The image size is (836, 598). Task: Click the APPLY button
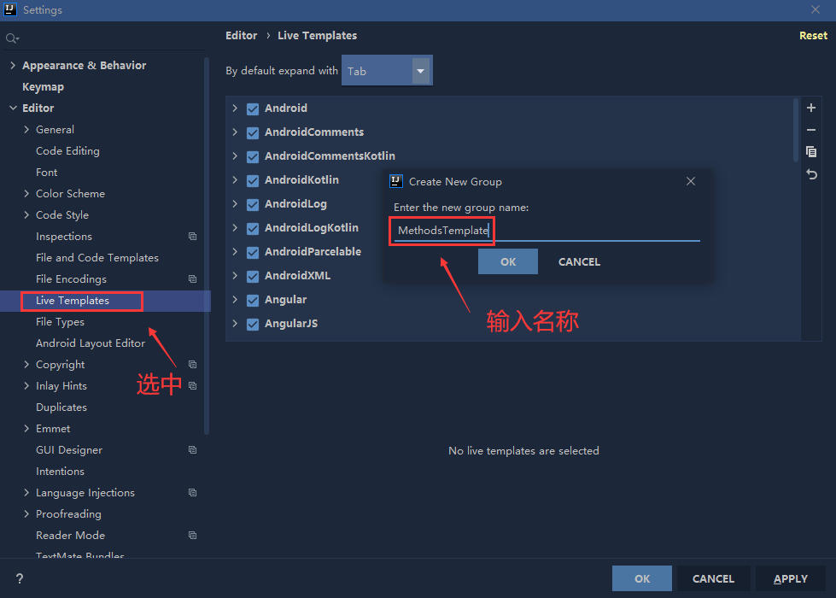791,578
